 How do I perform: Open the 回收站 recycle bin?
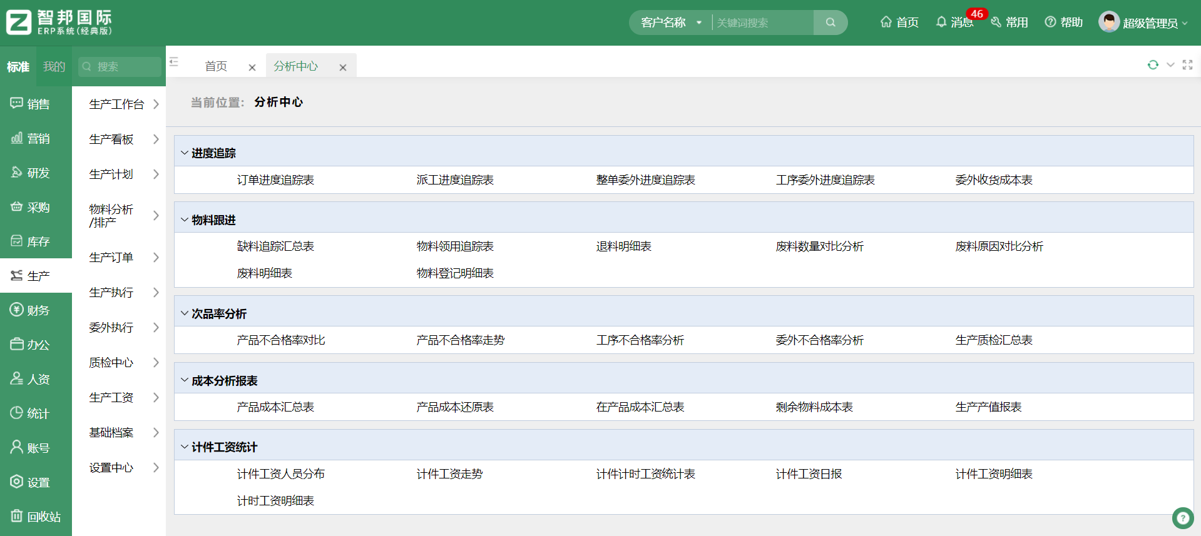(36, 517)
